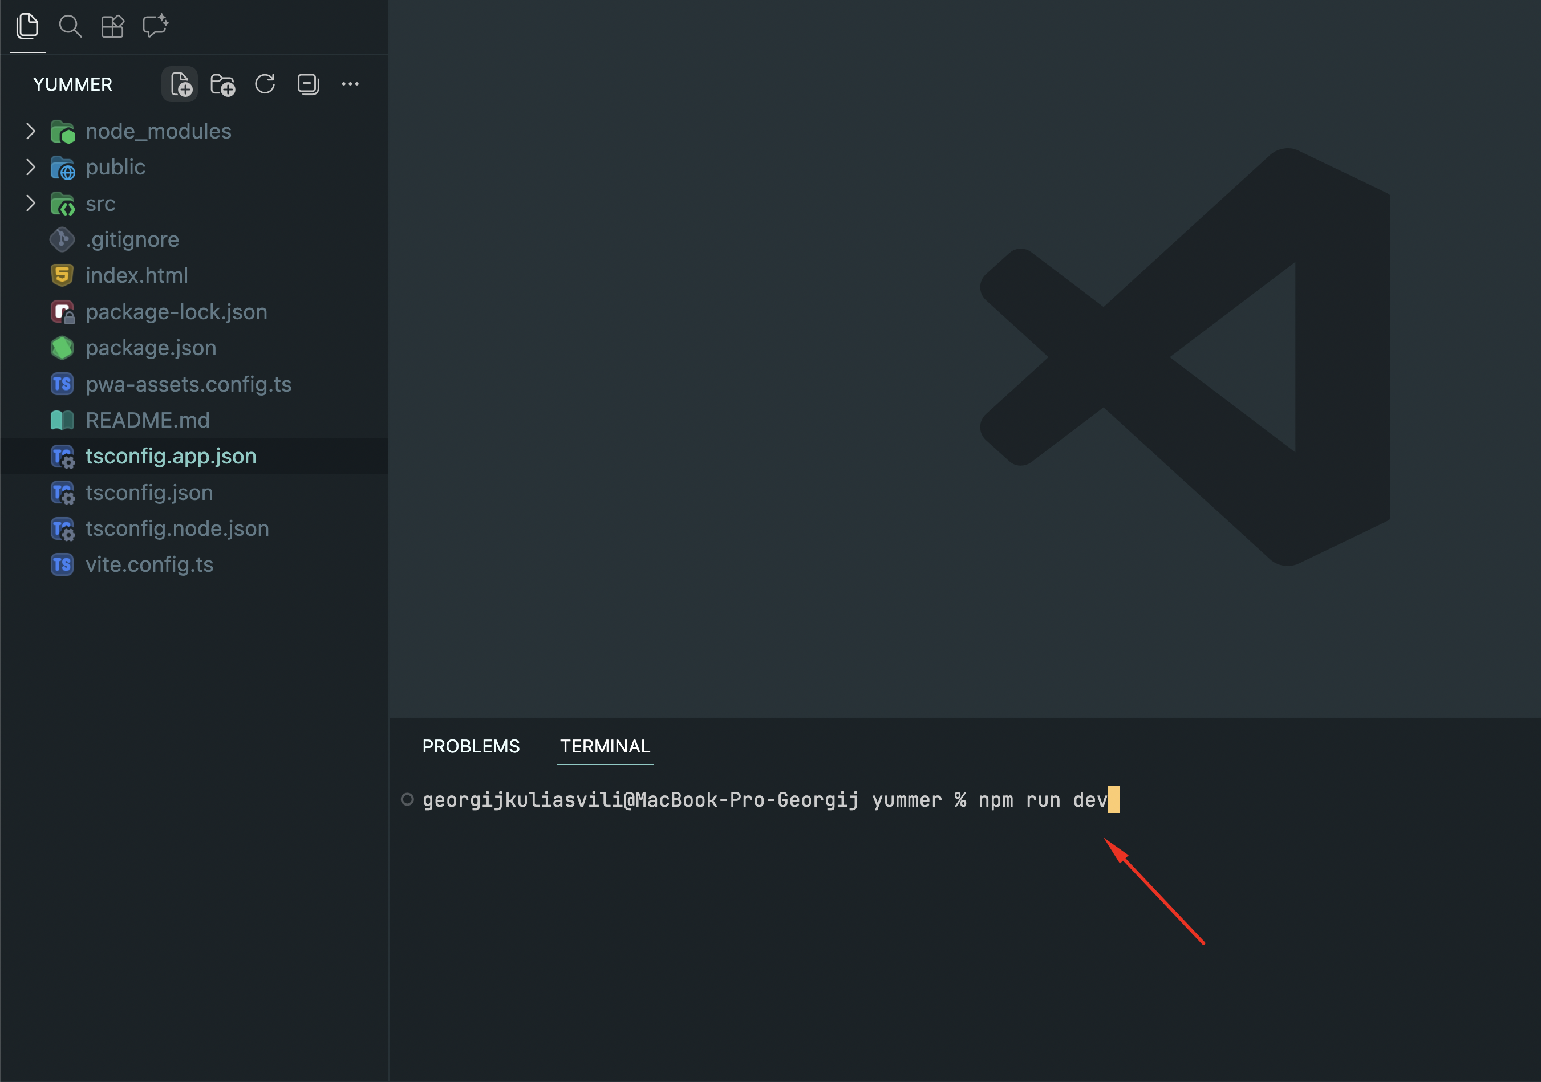Open vite.config.ts in the editor
1541x1082 pixels.
pyautogui.click(x=149, y=564)
